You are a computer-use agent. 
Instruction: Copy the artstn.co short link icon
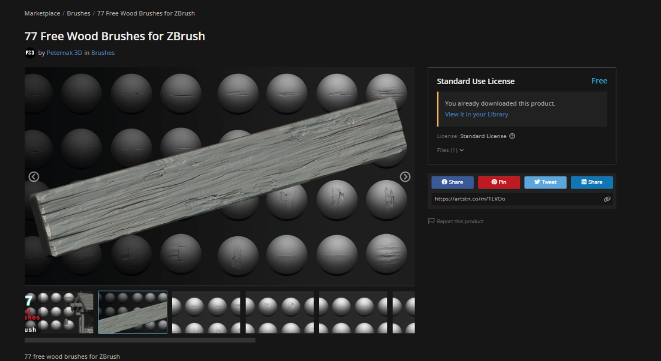tap(607, 199)
